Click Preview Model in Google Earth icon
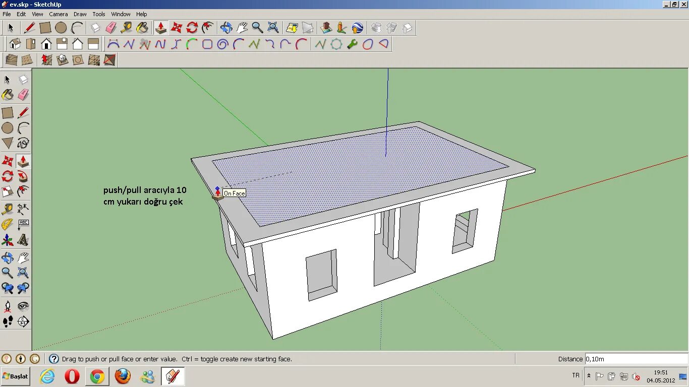The height and width of the screenshot is (387, 689). [358, 27]
